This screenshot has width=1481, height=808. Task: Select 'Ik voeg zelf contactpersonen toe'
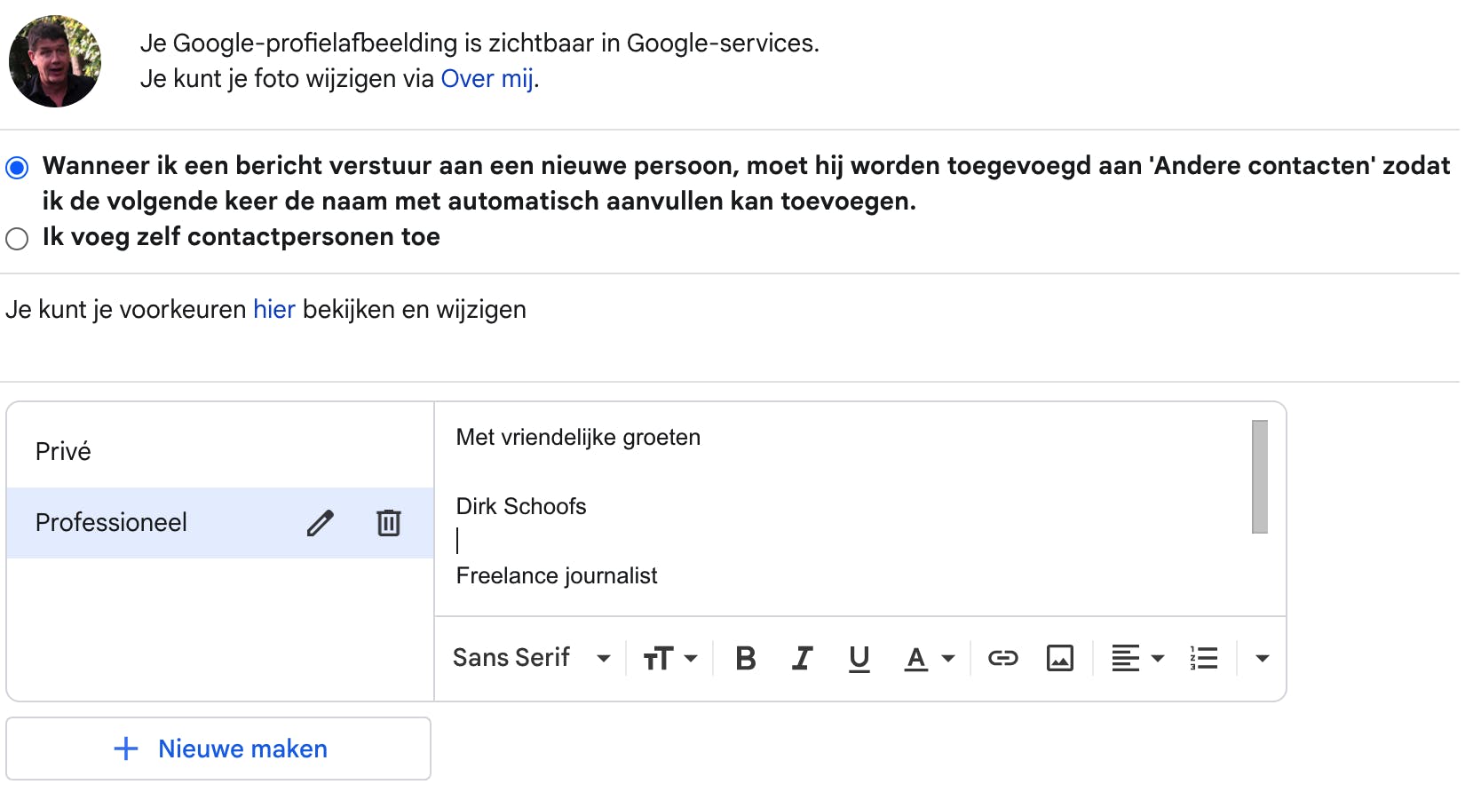(17, 239)
